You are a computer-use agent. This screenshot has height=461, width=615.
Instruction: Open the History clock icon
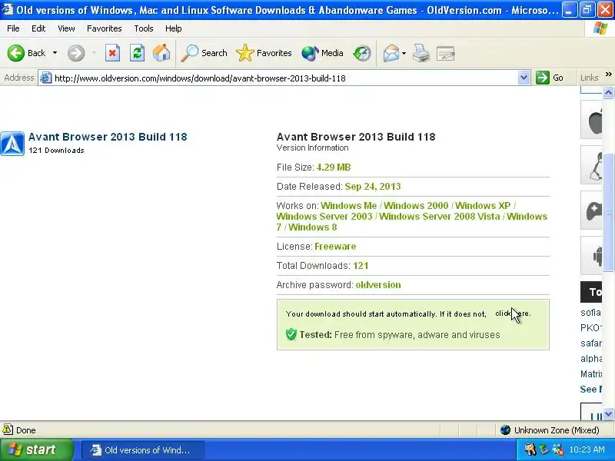[362, 53]
